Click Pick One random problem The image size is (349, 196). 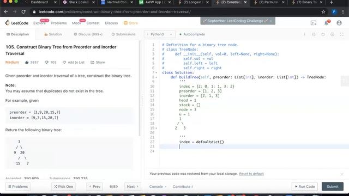click(x=64, y=186)
